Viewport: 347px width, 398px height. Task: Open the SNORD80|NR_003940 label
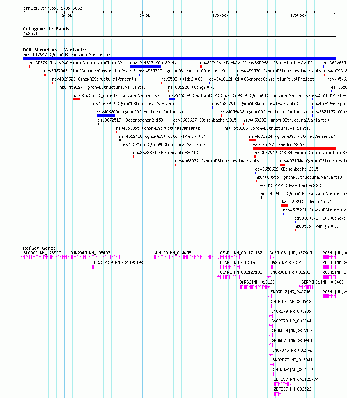291,301
